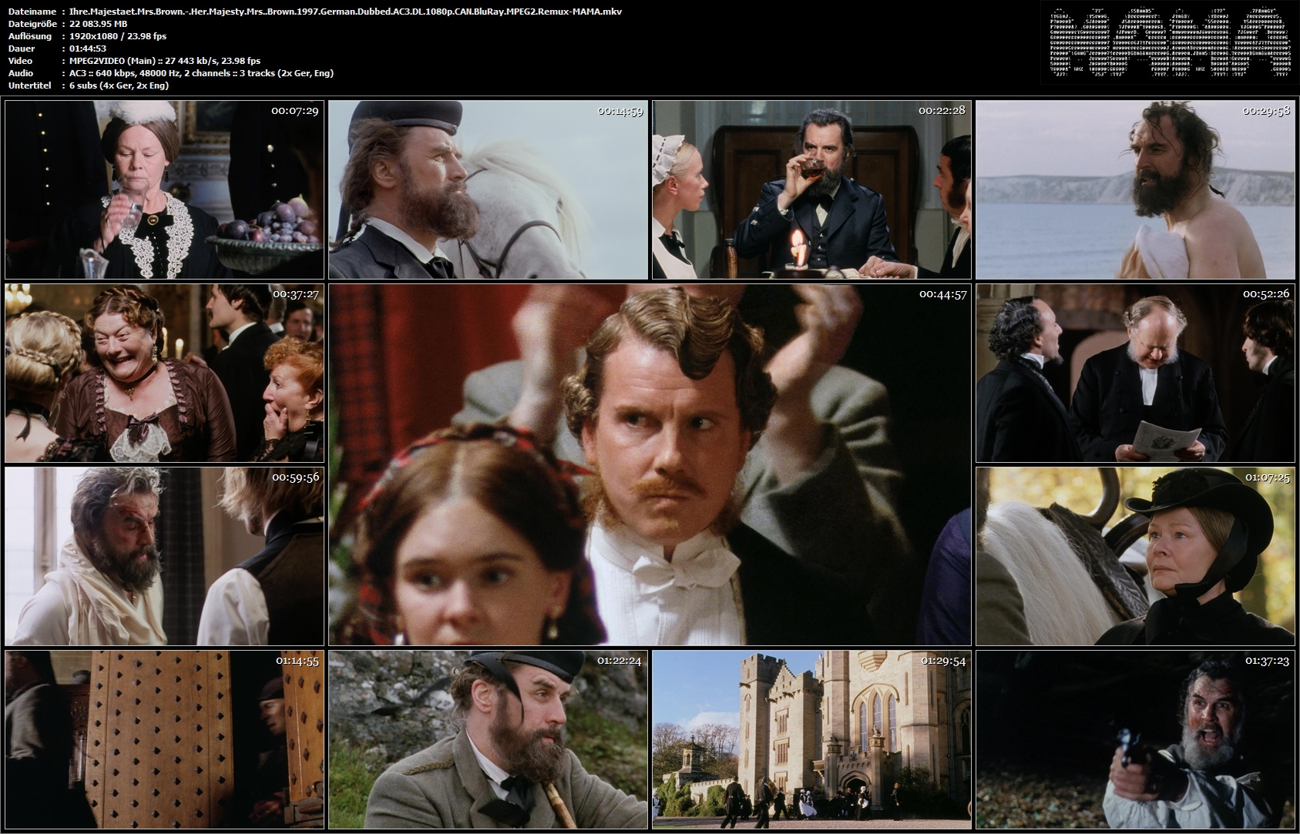Screen dimensions: 1300x834
Task: Select the thumbnail marked 00:37:27
Action: (x=164, y=373)
